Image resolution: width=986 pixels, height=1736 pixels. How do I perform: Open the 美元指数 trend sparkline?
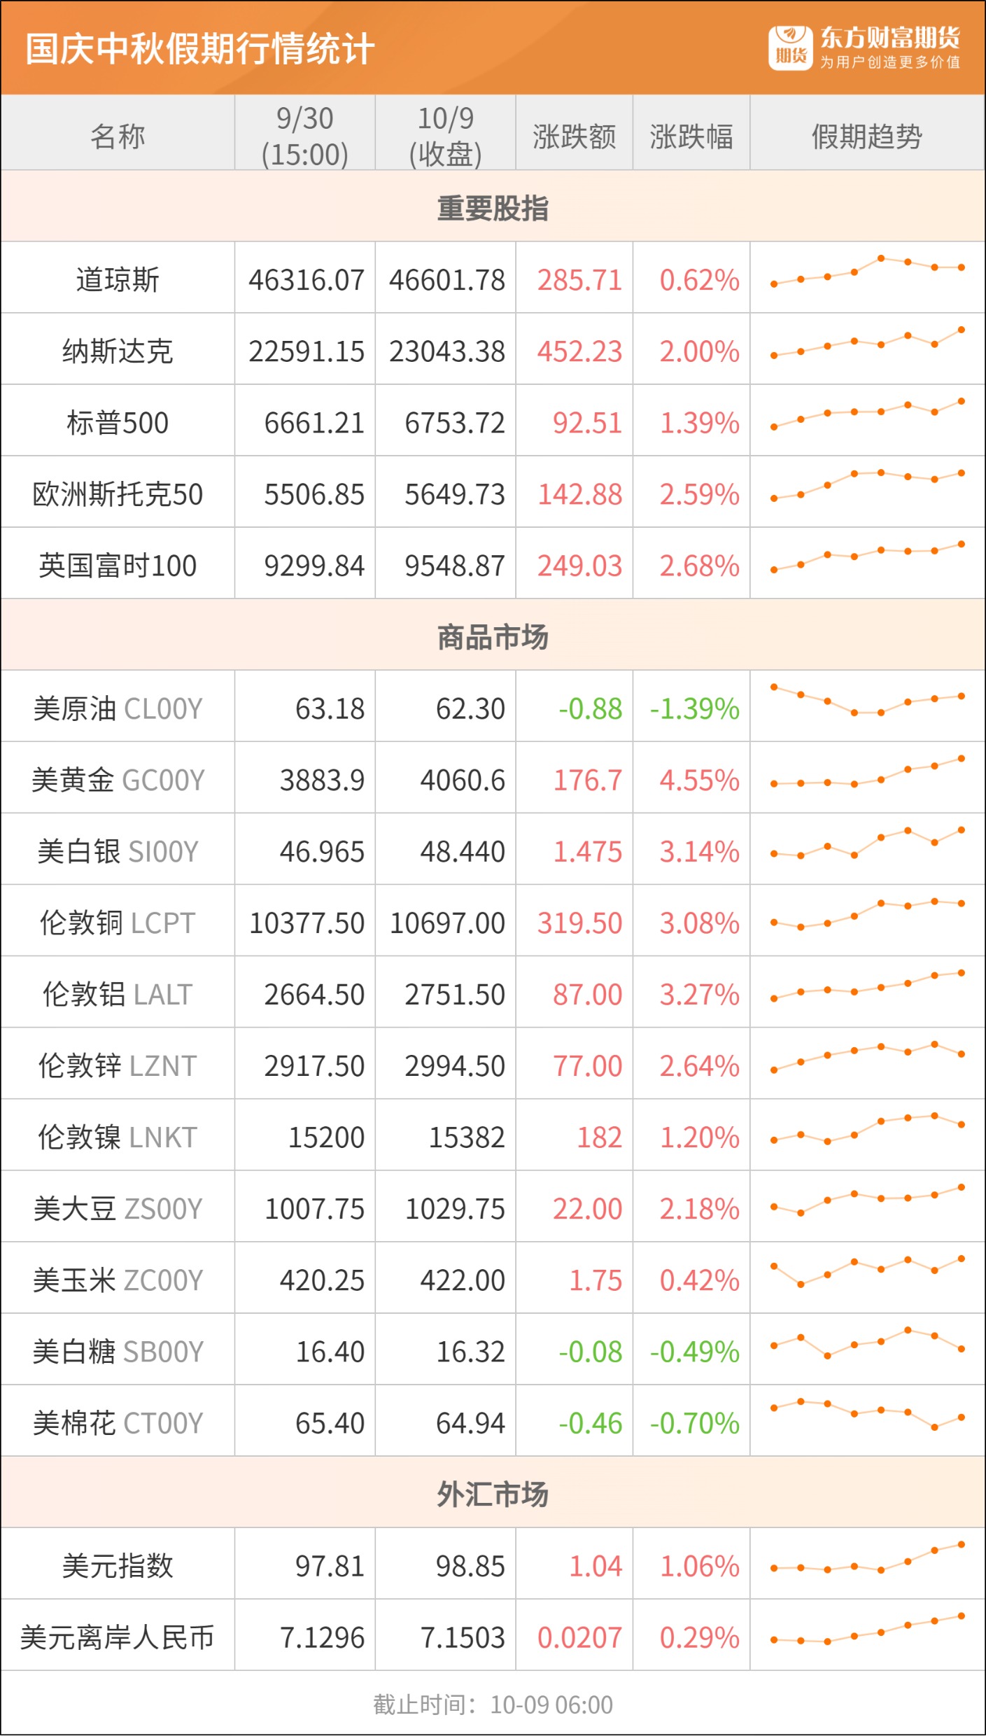click(x=867, y=1560)
